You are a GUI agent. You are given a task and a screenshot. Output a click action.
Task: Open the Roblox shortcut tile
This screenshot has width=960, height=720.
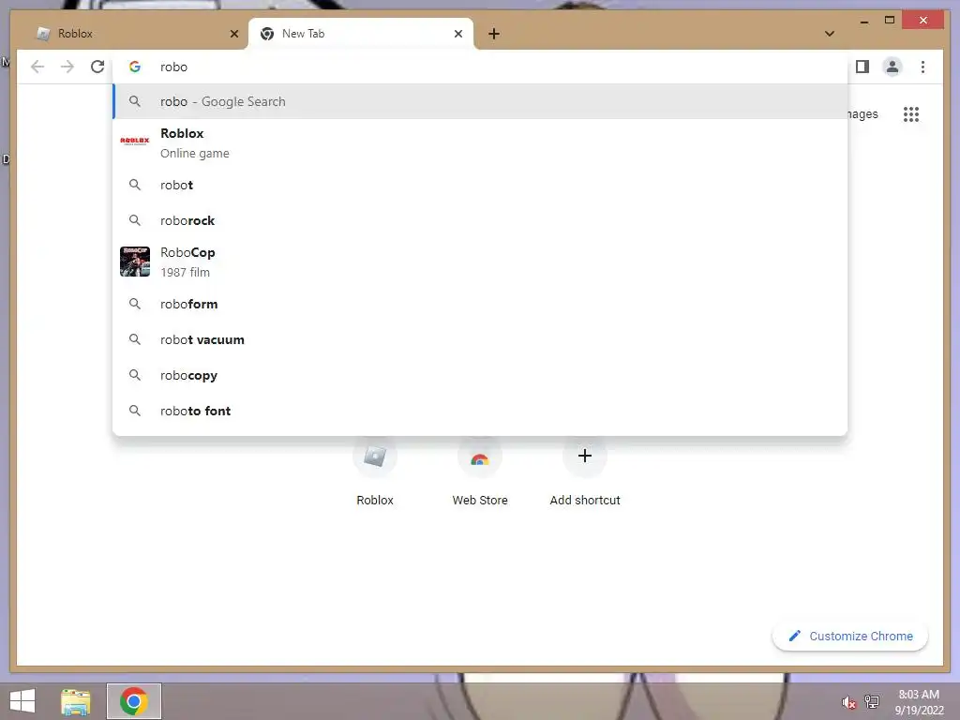[375, 472]
